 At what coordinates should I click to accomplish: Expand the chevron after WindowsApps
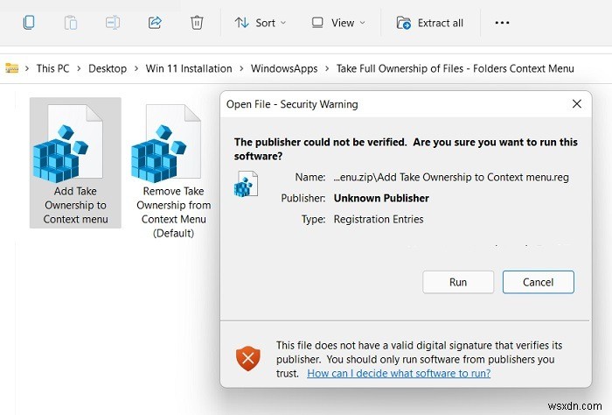(327, 68)
